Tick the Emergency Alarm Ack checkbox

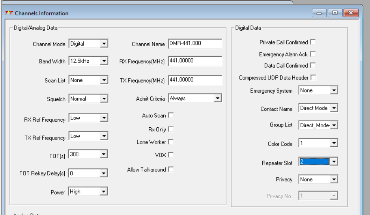313,54
